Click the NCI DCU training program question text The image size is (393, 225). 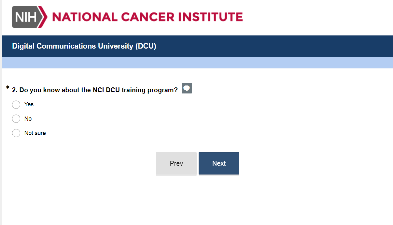(x=95, y=90)
